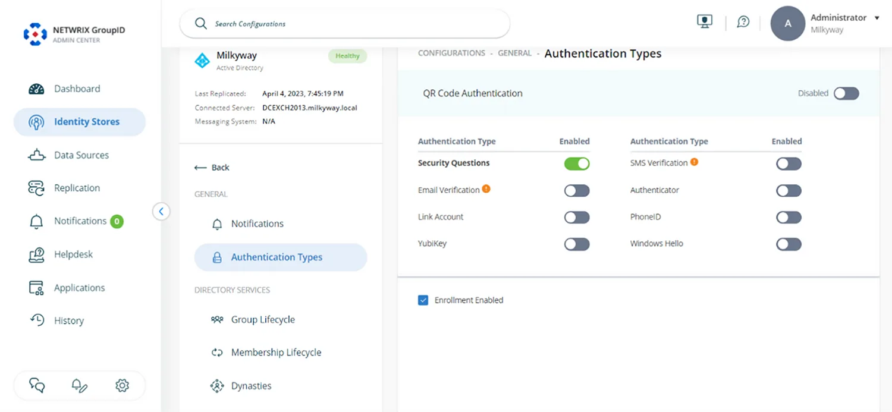
Task: Enable the PhoneID toggle
Action: tap(789, 218)
